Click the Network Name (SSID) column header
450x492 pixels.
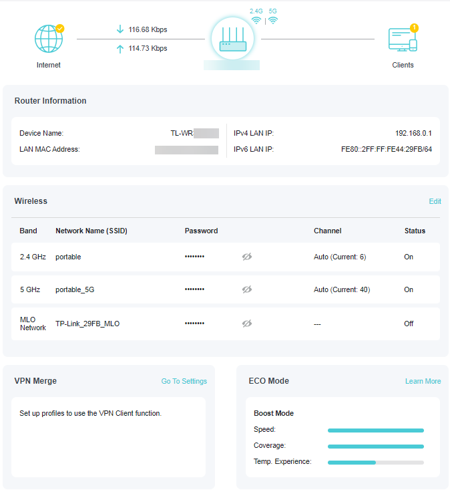pyautogui.click(x=91, y=231)
